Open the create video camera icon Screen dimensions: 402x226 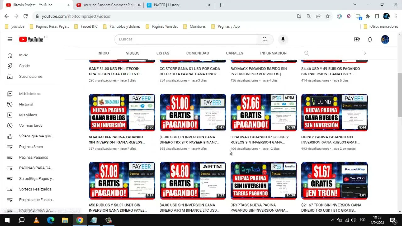pos(357,39)
